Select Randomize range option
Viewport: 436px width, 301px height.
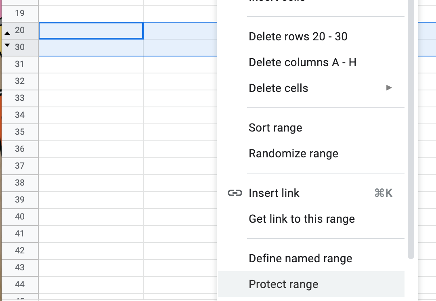click(293, 154)
